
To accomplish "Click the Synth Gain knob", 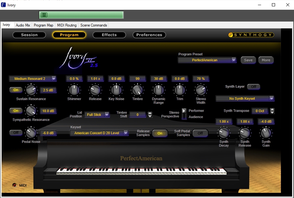I will point(266,133).
